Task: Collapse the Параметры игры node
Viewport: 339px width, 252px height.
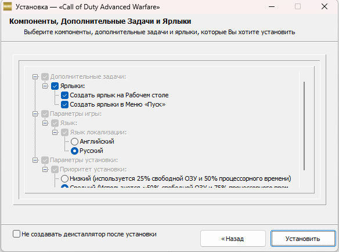Action: pos(35,114)
